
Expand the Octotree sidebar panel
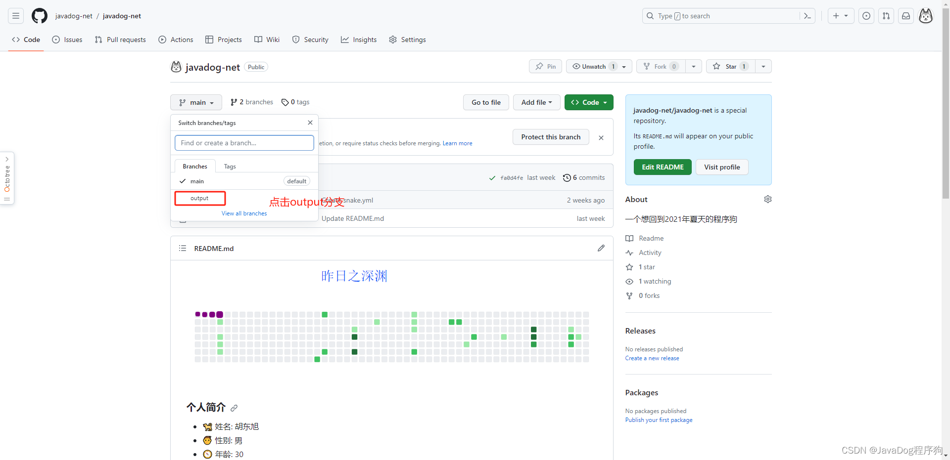(x=6, y=159)
